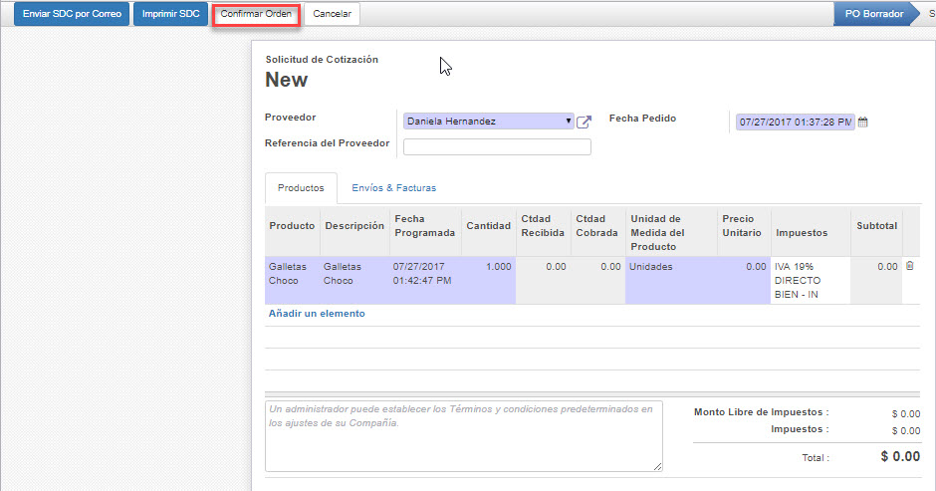
Task: Expand the Proveedor dropdown arrow
Action: coord(569,122)
